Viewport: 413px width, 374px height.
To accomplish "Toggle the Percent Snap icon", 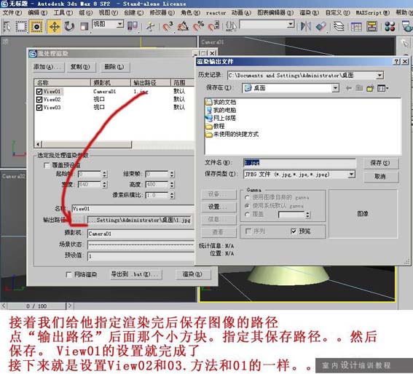I will (198, 27).
